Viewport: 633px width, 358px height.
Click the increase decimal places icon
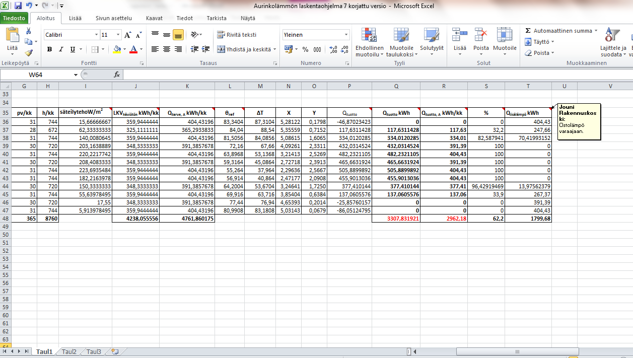pyautogui.click(x=333, y=49)
